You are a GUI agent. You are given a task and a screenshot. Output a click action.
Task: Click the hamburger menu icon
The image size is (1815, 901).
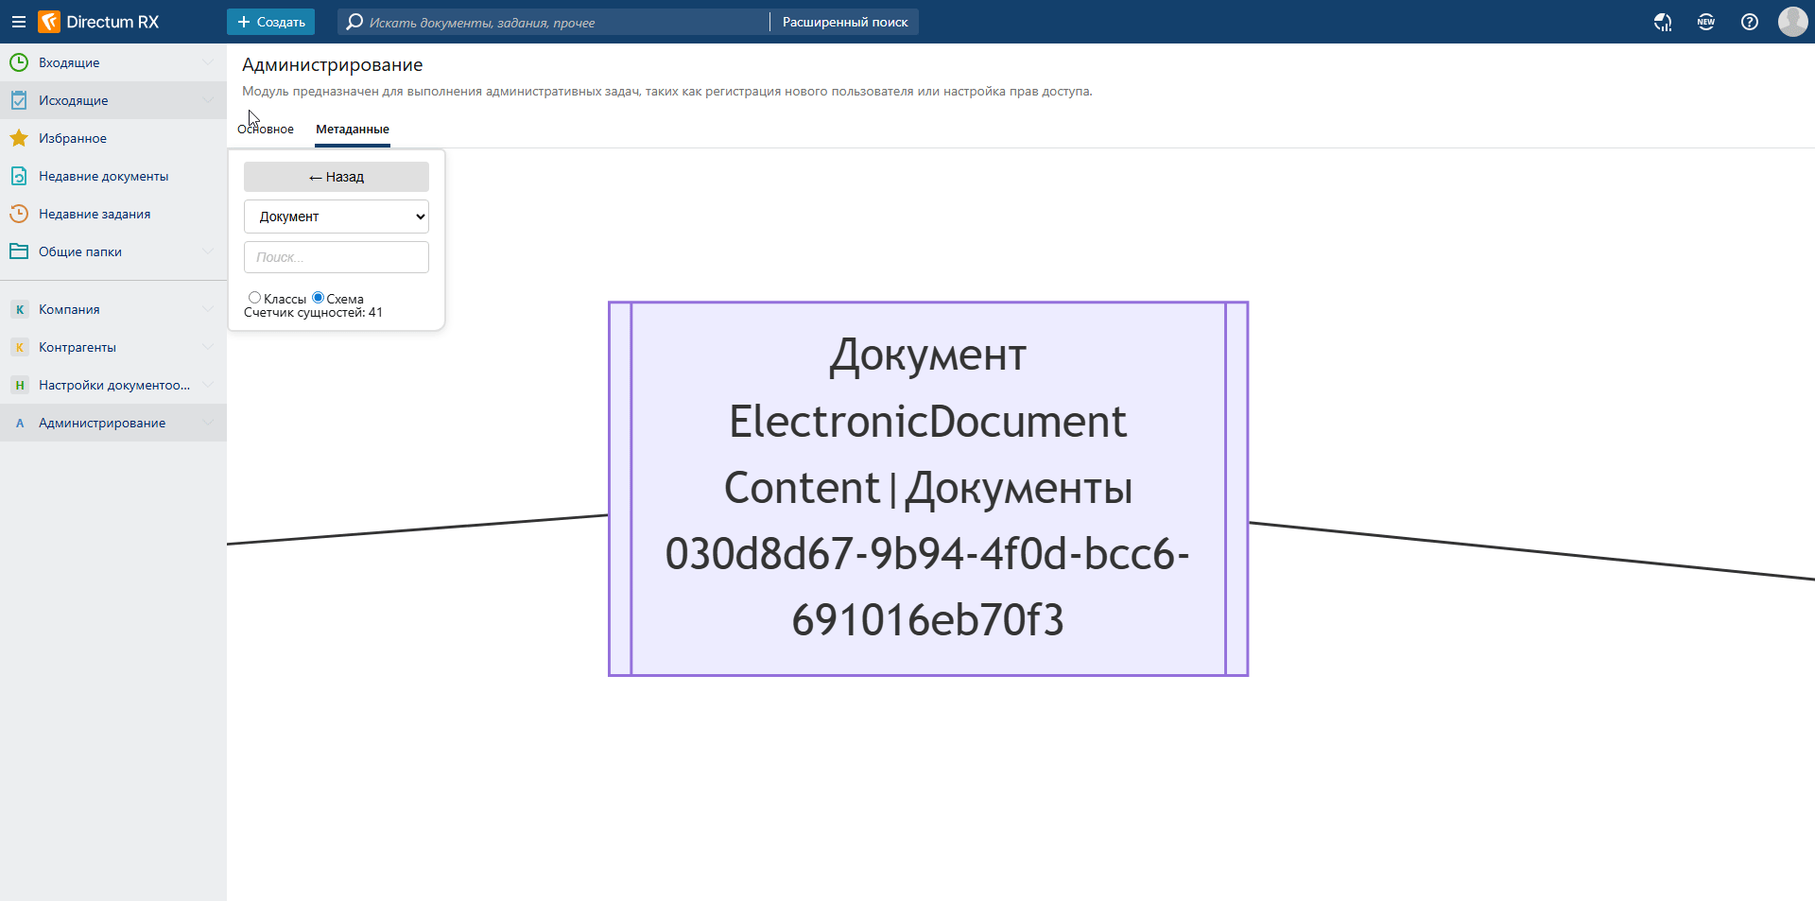pos(18,22)
